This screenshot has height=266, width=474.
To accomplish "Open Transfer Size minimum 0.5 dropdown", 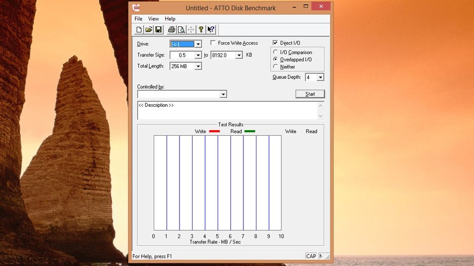I will 198,55.
